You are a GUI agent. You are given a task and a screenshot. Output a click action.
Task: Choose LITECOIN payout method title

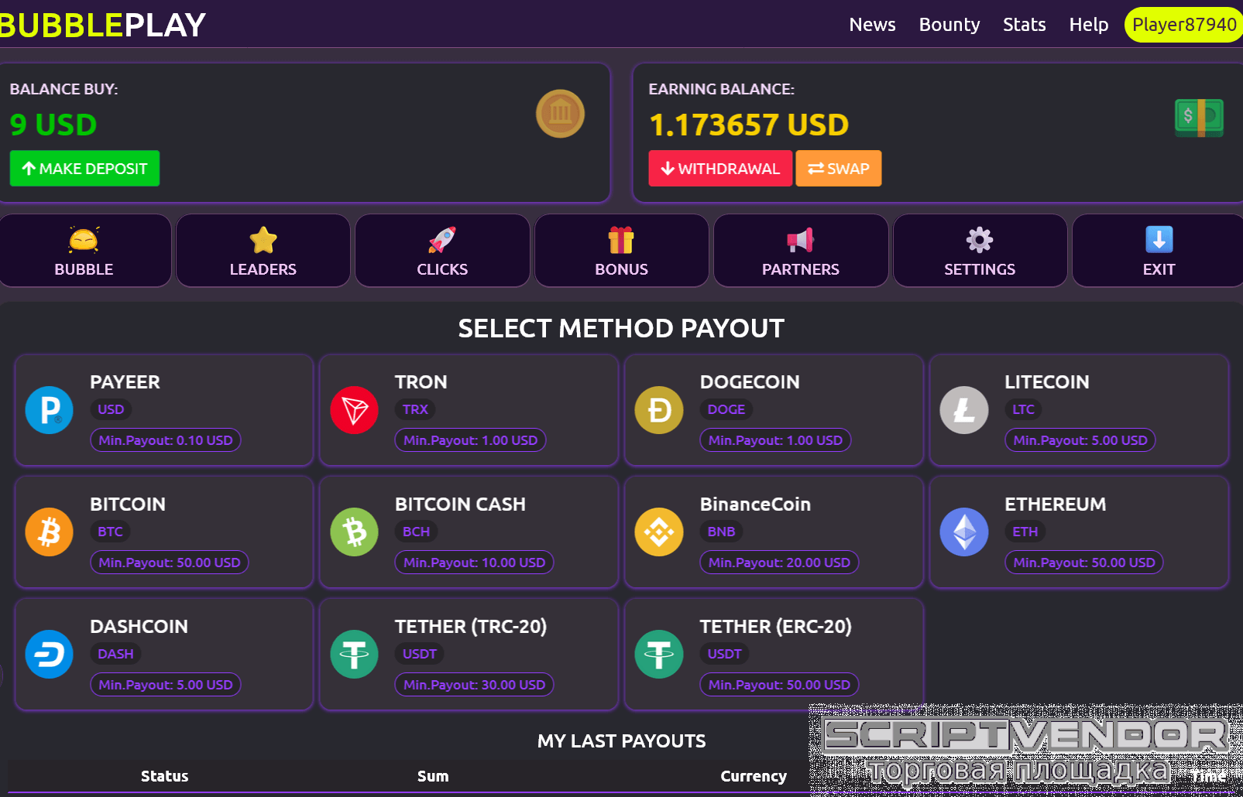tap(1047, 382)
